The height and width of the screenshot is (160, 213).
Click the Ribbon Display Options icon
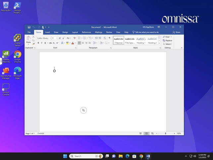pos(159,27)
